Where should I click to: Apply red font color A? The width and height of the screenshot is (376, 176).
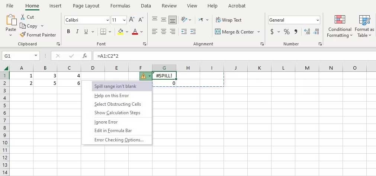(135, 32)
